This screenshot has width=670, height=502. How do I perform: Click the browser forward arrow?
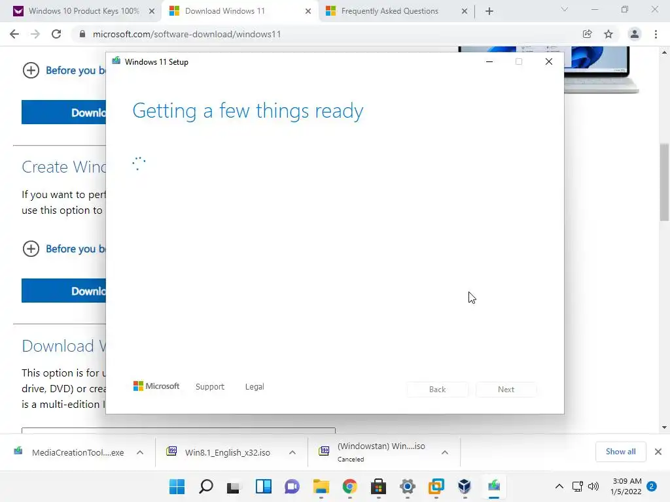[x=35, y=34]
